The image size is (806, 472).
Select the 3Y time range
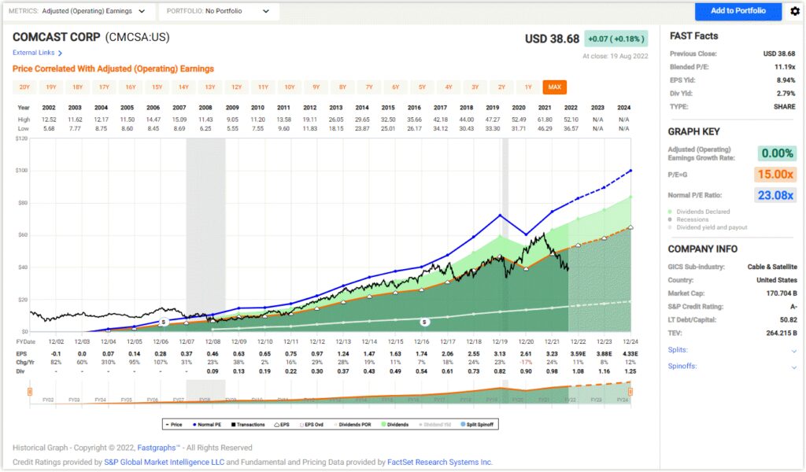pyautogui.click(x=475, y=87)
